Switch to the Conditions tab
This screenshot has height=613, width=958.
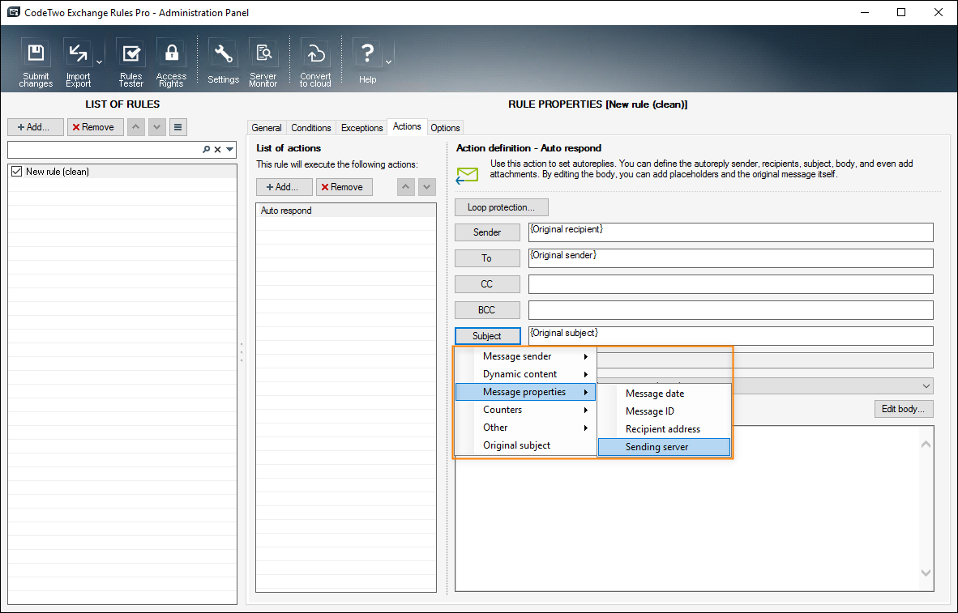(x=311, y=128)
